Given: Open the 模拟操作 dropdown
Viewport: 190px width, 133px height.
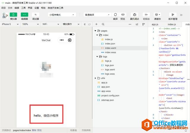Looking at the screenshot, I should pos(71,24).
